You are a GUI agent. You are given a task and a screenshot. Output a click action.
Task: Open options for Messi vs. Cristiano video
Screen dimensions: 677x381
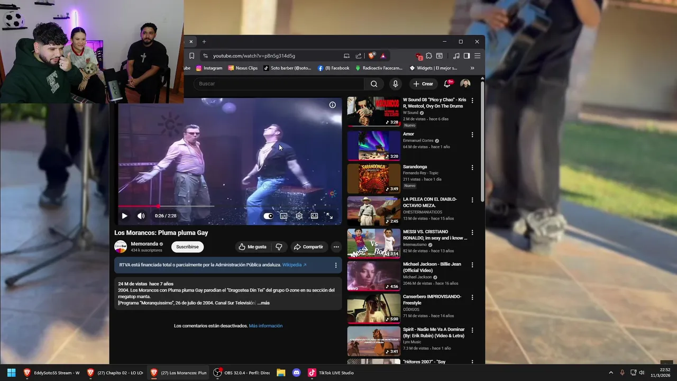coord(472,232)
